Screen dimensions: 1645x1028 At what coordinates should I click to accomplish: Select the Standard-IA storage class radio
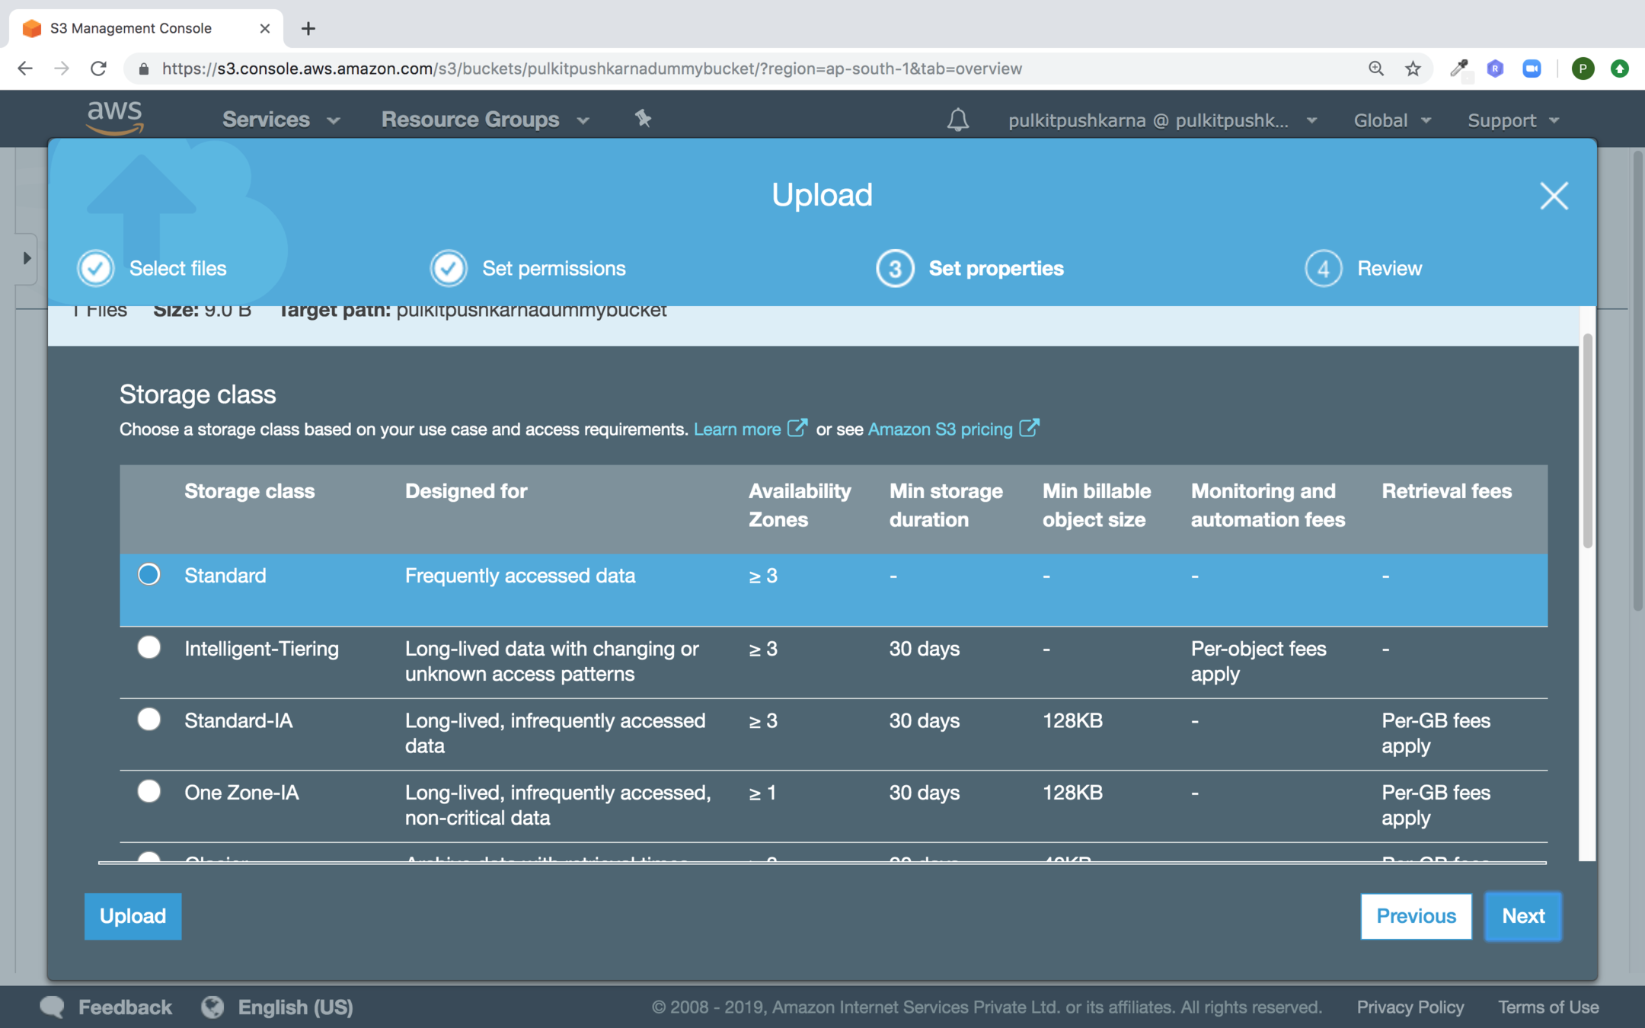[149, 720]
